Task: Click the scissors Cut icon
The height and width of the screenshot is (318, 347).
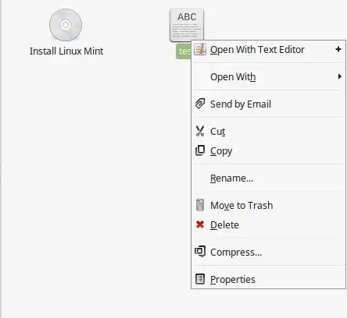Action: pyautogui.click(x=200, y=131)
